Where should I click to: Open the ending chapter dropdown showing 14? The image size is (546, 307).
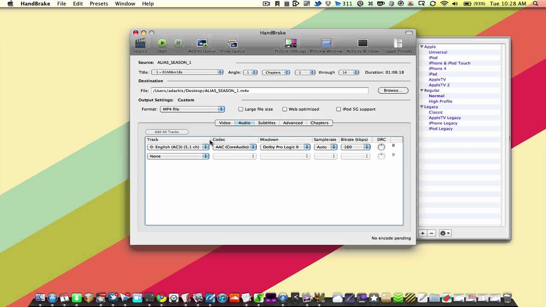tap(349, 72)
